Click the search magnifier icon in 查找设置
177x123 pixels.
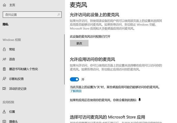[x=58, y=14]
